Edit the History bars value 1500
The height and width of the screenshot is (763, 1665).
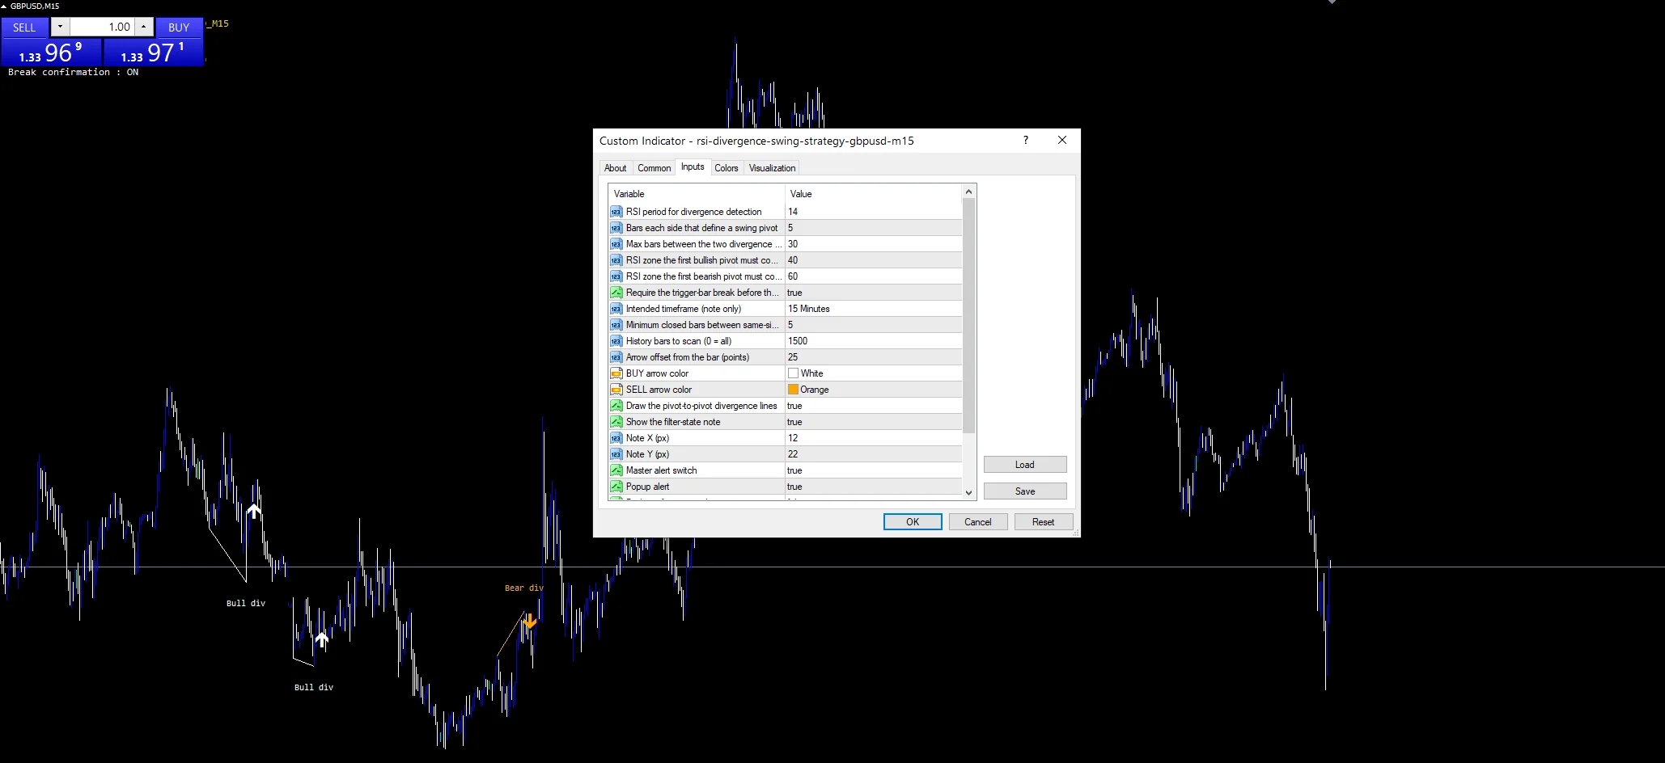click(x=873, y=341)
